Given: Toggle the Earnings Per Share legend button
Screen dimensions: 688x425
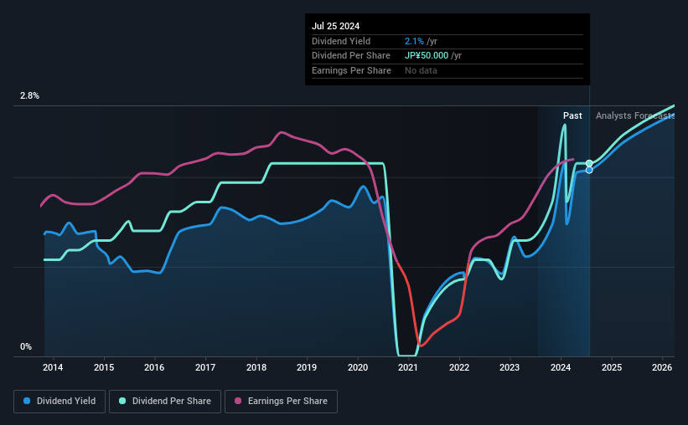Looking at the screenshot, I should pyautogui.click(x=281, y=402).
